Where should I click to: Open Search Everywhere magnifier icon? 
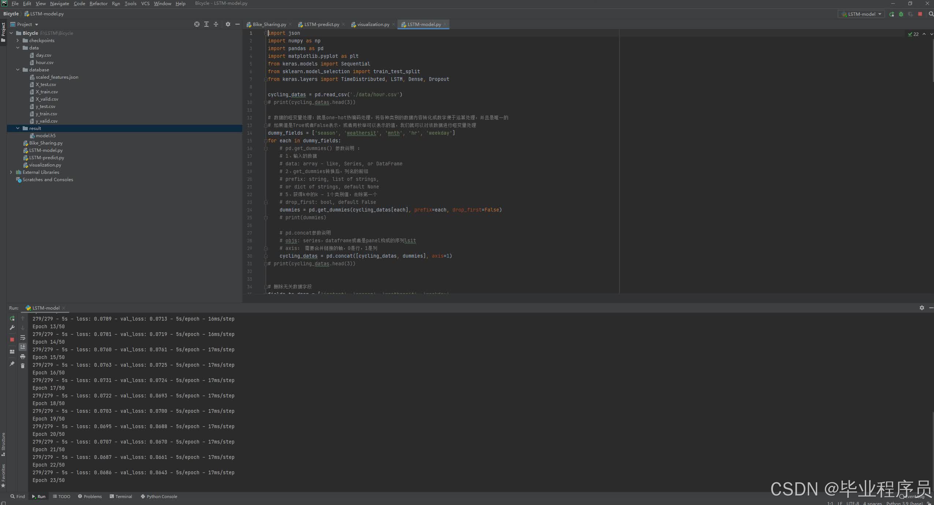tap(931, 14)
